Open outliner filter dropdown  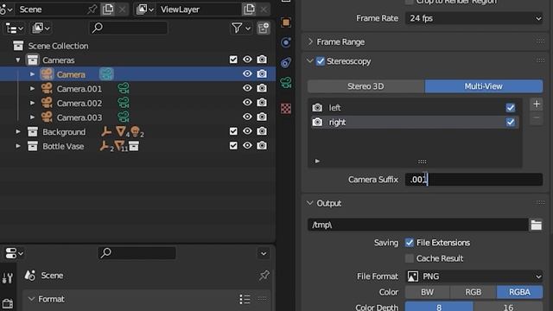click(x=241, y=28)
